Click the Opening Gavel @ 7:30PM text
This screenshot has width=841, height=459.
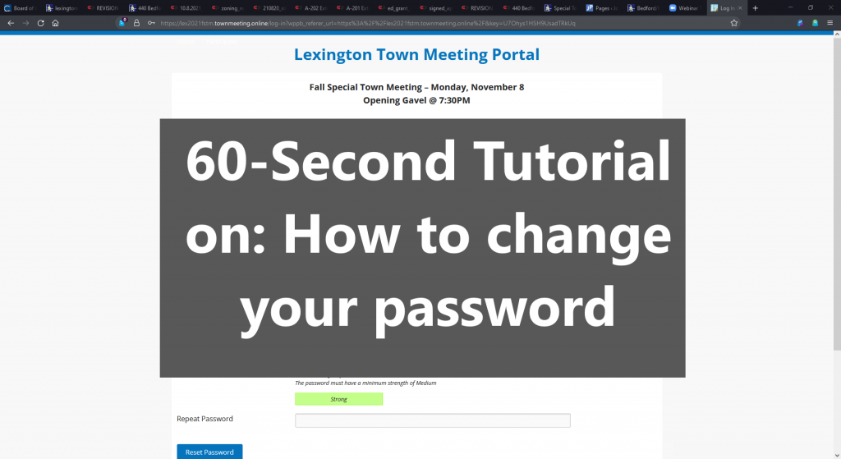coord(416,100)
